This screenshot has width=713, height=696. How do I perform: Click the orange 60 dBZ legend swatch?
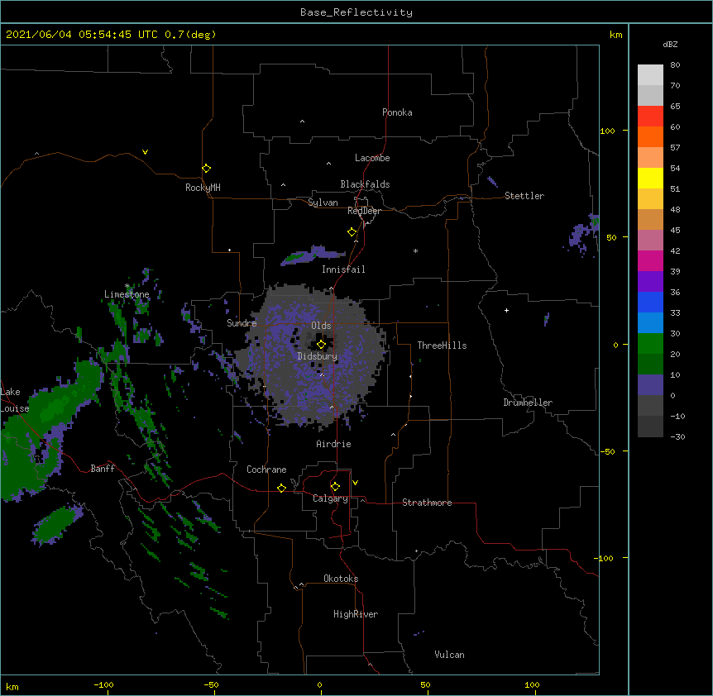[650, 136]
